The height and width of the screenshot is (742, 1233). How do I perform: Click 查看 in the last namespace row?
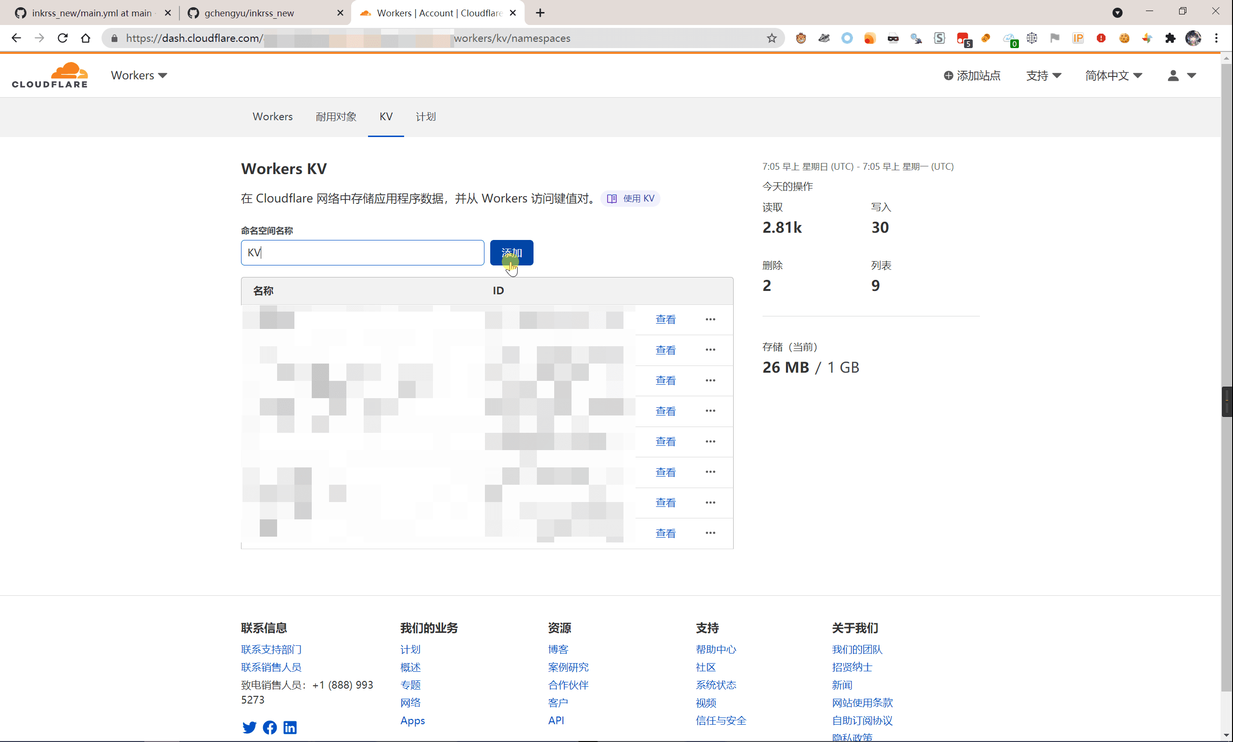pos(665,532)
